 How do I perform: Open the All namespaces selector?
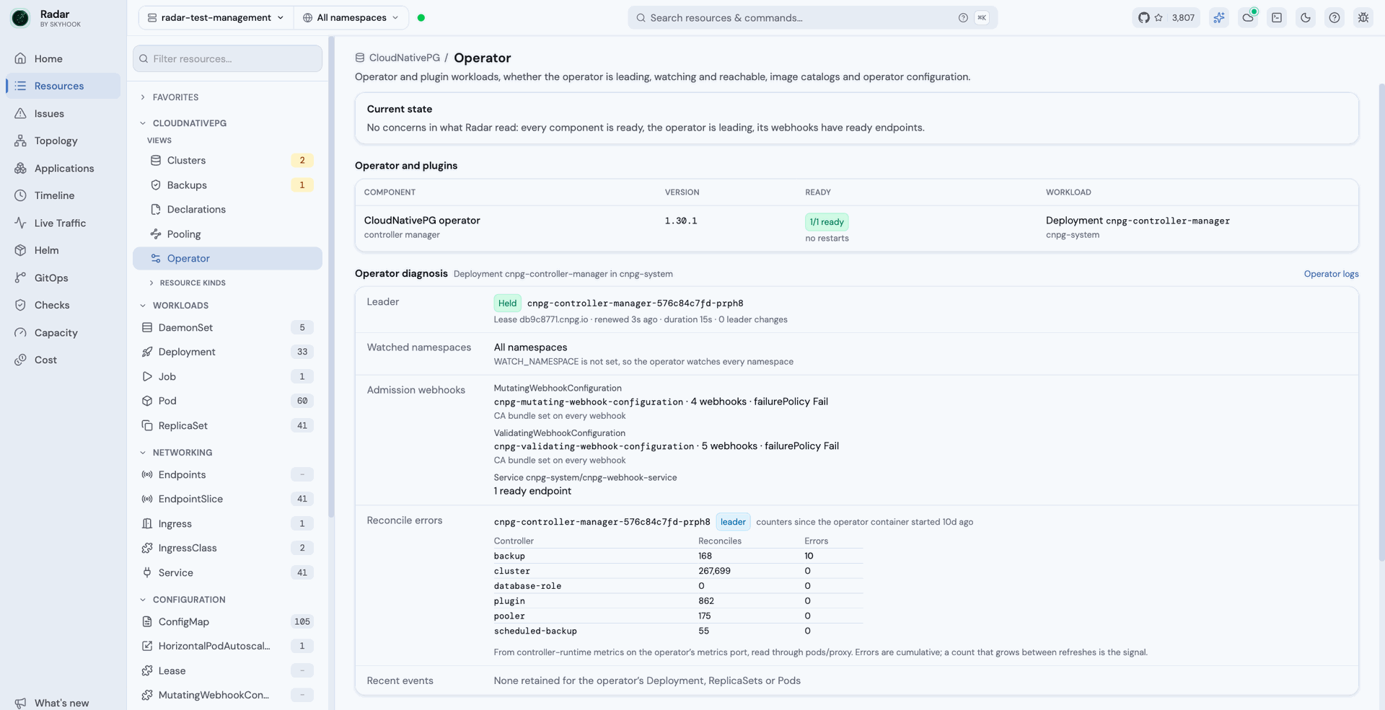tap(351, 17)
